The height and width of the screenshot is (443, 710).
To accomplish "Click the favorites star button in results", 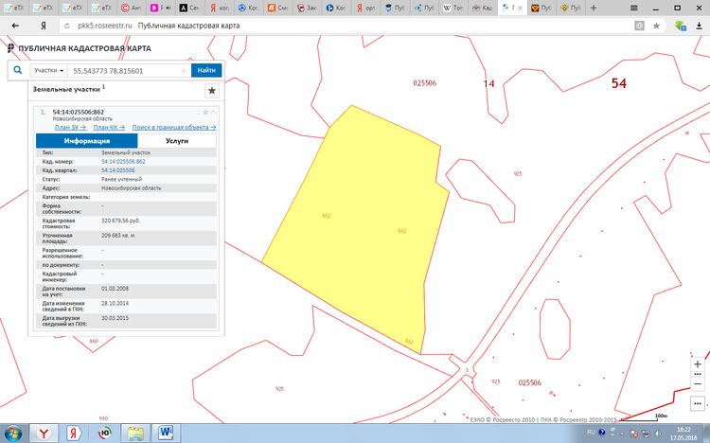I will 211,91.
